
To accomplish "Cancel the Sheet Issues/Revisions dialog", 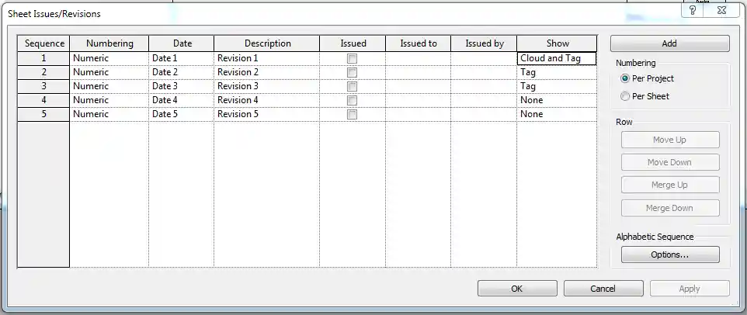I will (603, 289).
